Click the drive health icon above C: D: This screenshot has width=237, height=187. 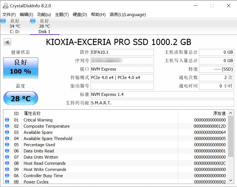coord(3,21)
